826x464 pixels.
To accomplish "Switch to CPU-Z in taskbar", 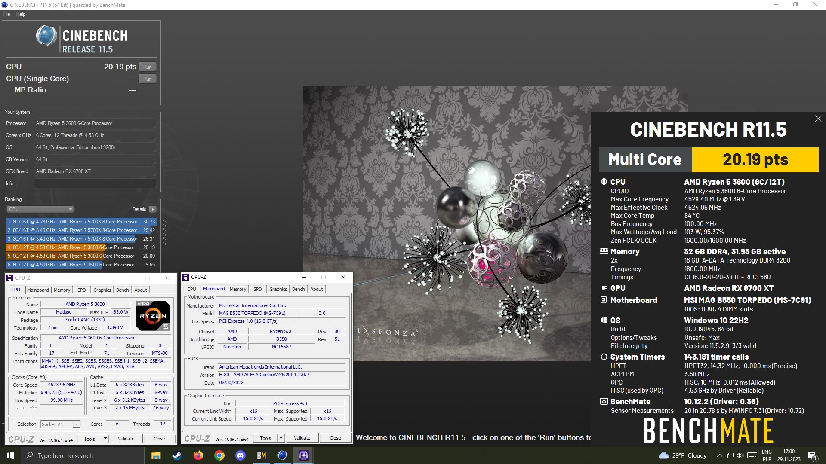I will [303, 455].
